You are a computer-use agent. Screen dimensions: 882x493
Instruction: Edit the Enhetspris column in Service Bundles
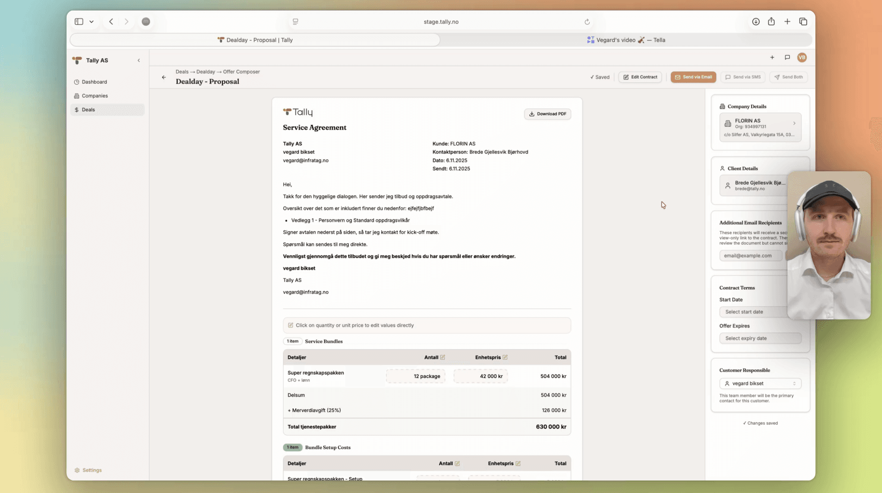click(x=505, y=357)
